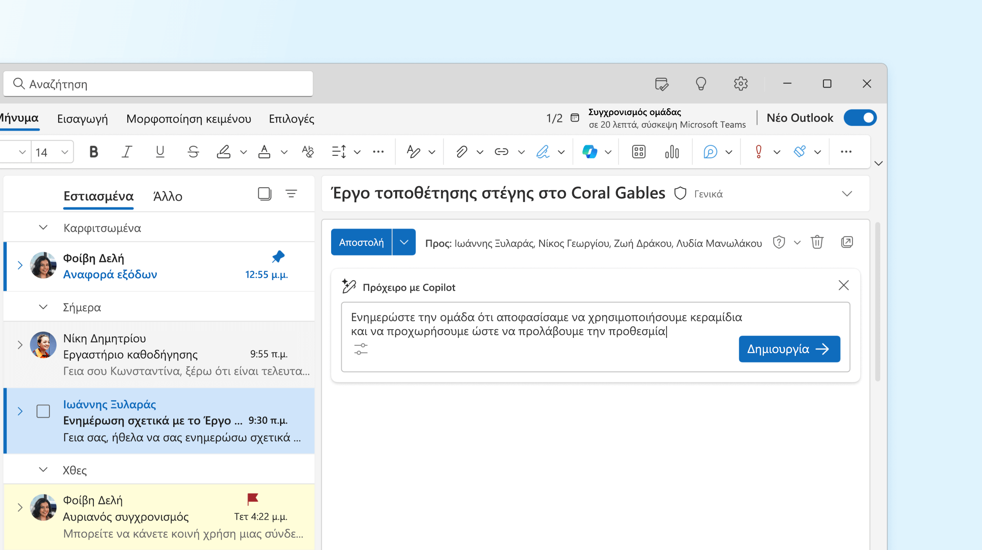Close the Πρόχειρο με Copilot panel
Viewport: 982px width, 550px height.
tap(843, 285)
